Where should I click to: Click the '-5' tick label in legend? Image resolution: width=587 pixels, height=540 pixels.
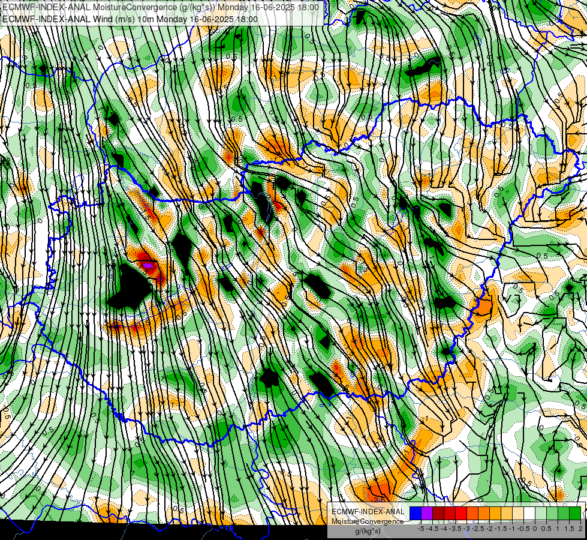[421, 529]
